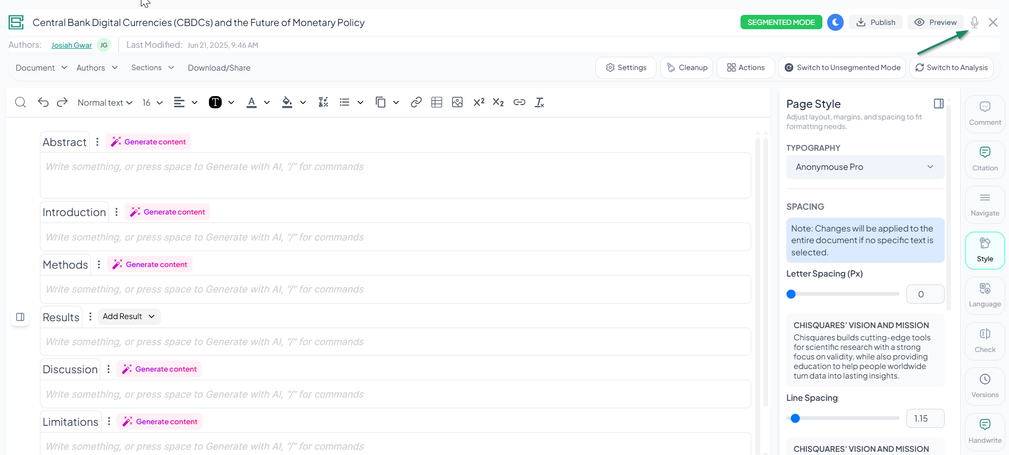Apply superscript formatting
The image size is (1009, 455).
pos(478,102)
